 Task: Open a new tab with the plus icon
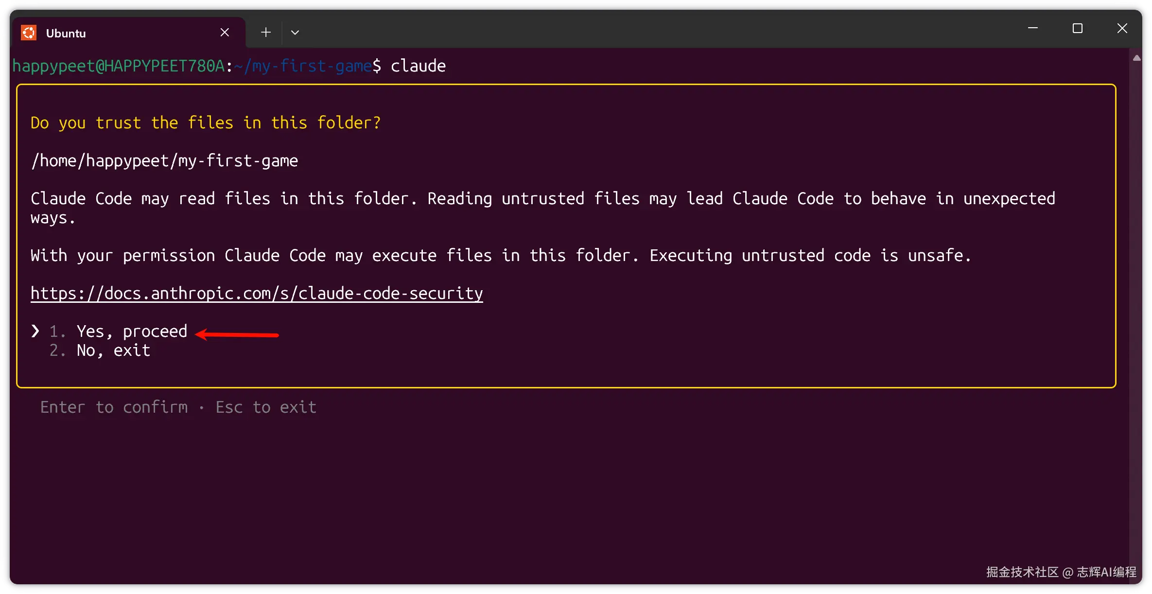click(x=265, y=33)
